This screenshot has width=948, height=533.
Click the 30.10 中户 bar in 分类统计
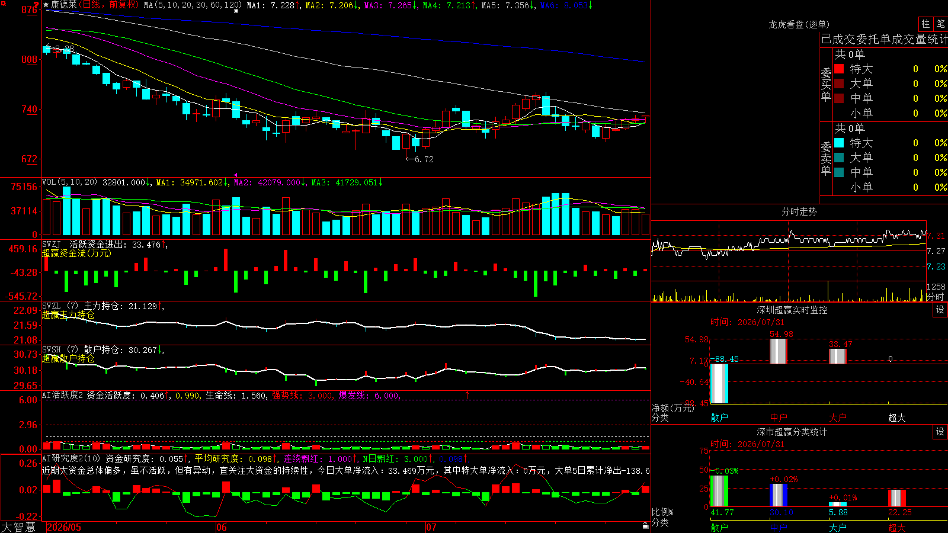click(x=779, y=495)
